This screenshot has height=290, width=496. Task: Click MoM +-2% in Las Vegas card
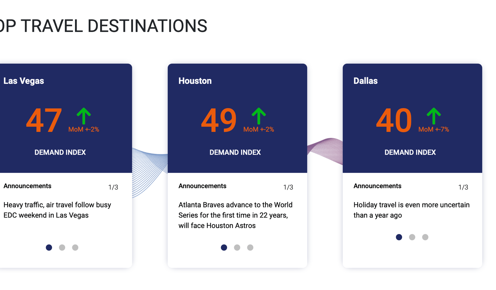pyautogui.click(x=84, y=129)
